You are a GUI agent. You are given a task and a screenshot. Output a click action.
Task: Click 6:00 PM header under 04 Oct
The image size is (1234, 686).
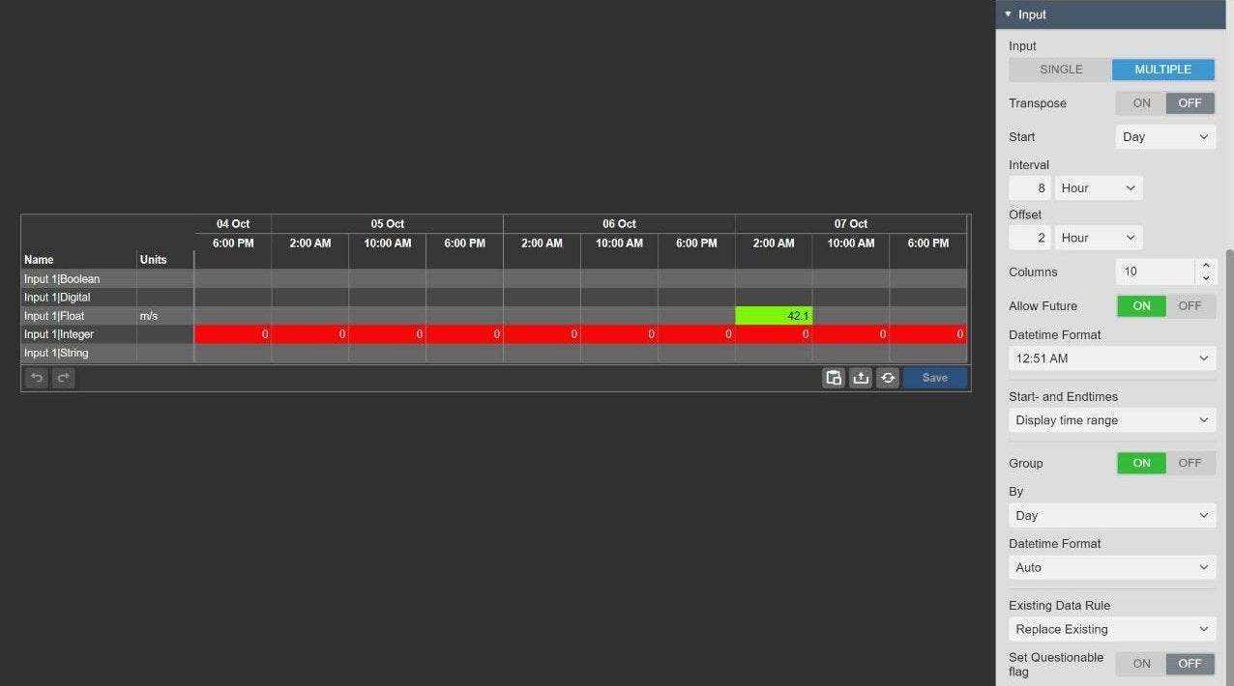[x=233, y=243]
